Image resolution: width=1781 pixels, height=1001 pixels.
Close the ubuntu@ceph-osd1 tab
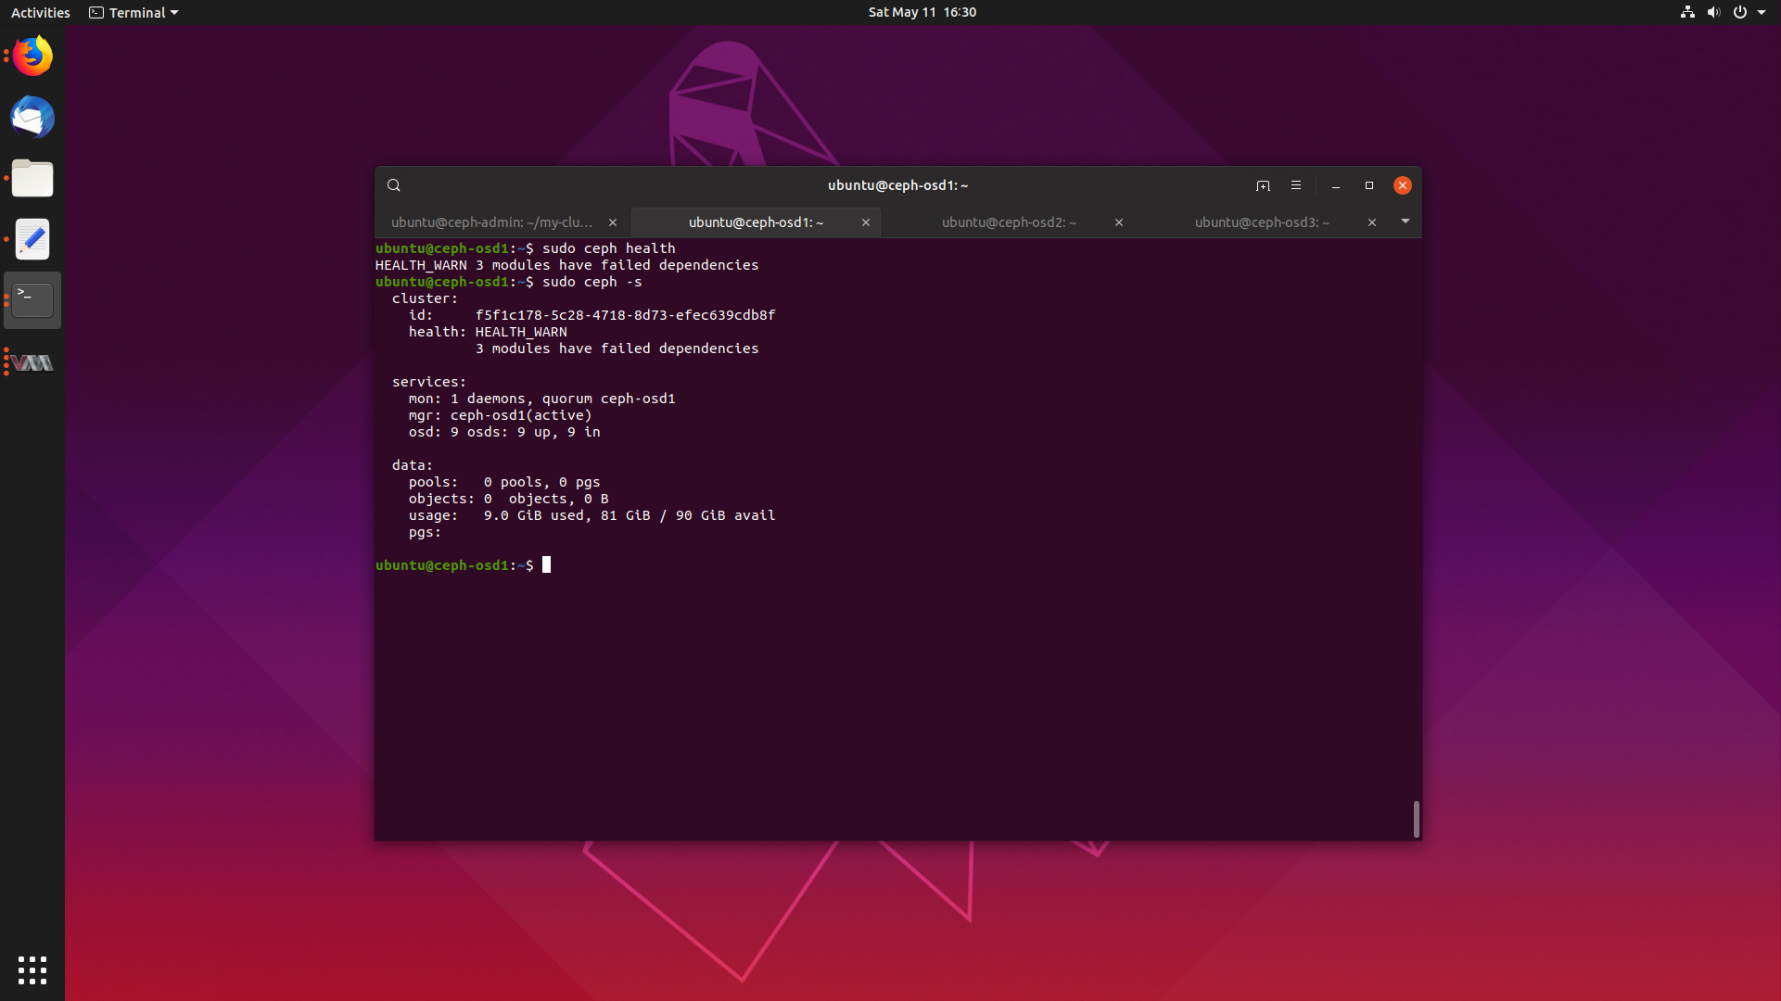(866, 222)
